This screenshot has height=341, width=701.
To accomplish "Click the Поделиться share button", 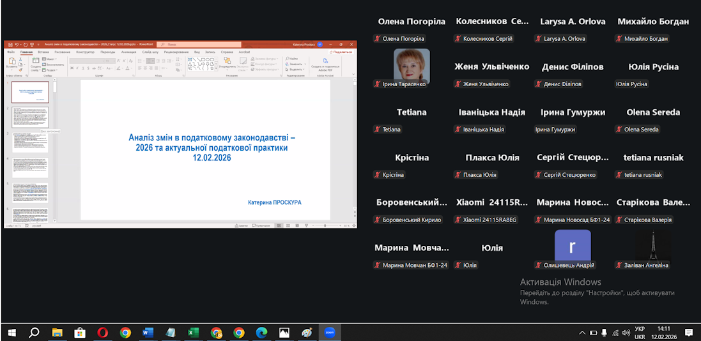I will [342, 52].
